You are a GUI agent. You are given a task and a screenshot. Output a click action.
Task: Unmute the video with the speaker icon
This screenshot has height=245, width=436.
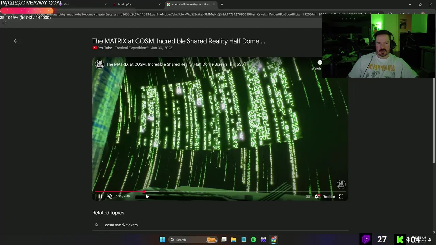[110, 196]
